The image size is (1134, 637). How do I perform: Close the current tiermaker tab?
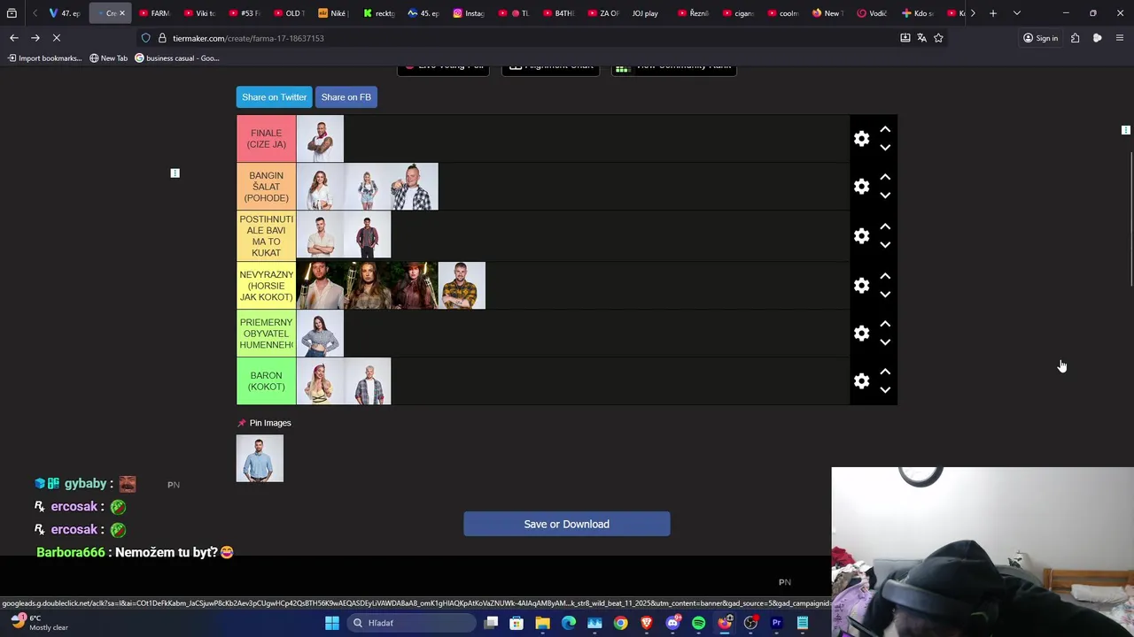point(122,13)
